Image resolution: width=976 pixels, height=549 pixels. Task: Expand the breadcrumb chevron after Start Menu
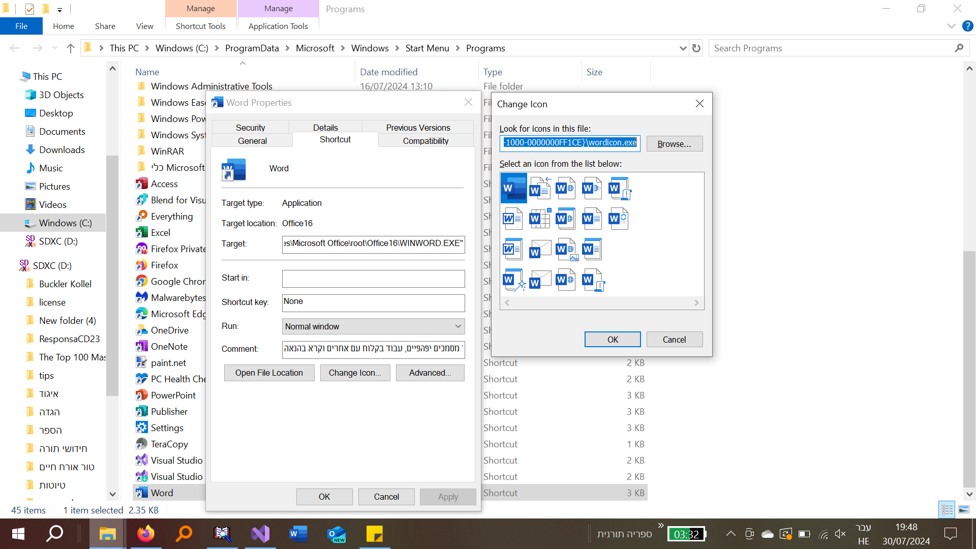pos(457,48)
